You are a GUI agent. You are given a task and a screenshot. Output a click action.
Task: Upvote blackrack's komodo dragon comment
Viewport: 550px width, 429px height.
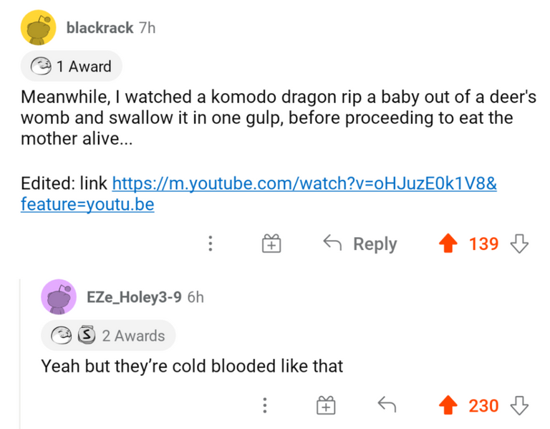(448, 244)
